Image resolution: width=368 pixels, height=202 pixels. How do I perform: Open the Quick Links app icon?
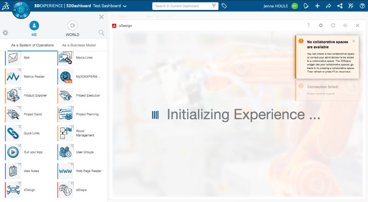tap(13, 133)
